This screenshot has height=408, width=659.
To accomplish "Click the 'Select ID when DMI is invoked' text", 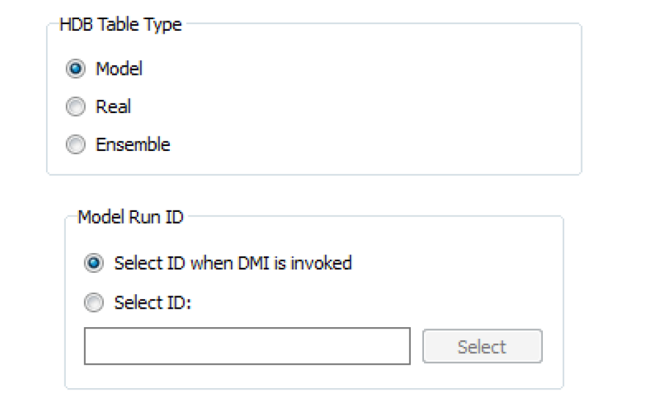I will point(233,263).
